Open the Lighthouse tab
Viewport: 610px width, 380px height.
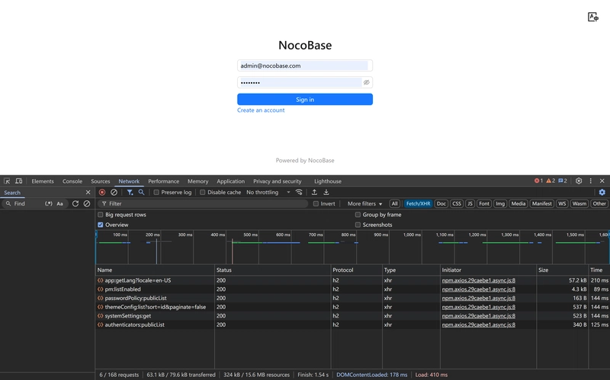pos(328,181)
